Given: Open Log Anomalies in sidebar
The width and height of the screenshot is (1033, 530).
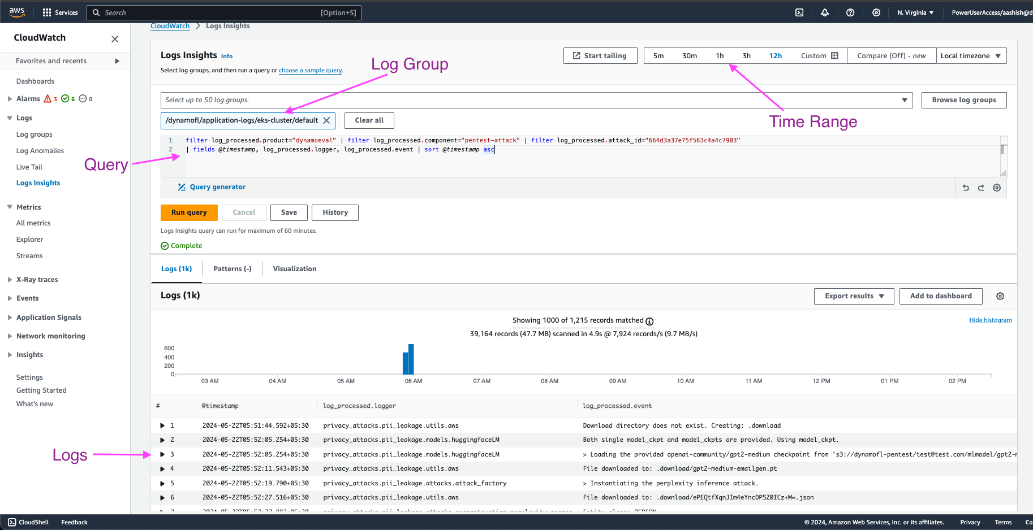Looking at the screenshot, I should pos(40,151).
